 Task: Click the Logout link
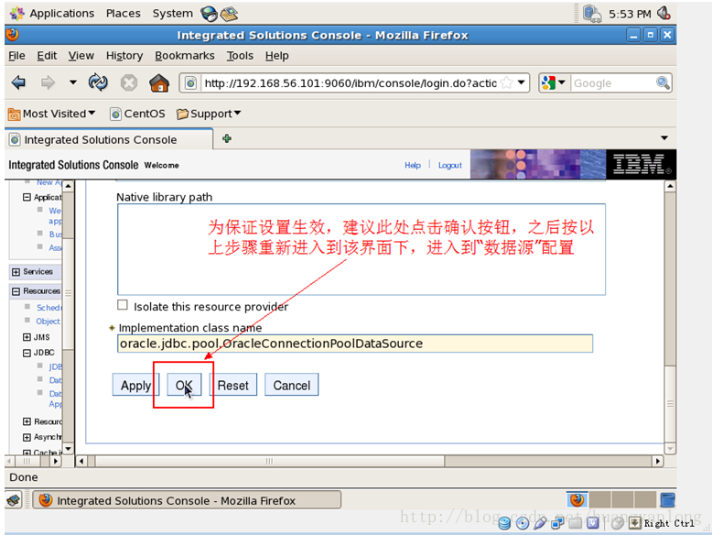click(450, 165)
